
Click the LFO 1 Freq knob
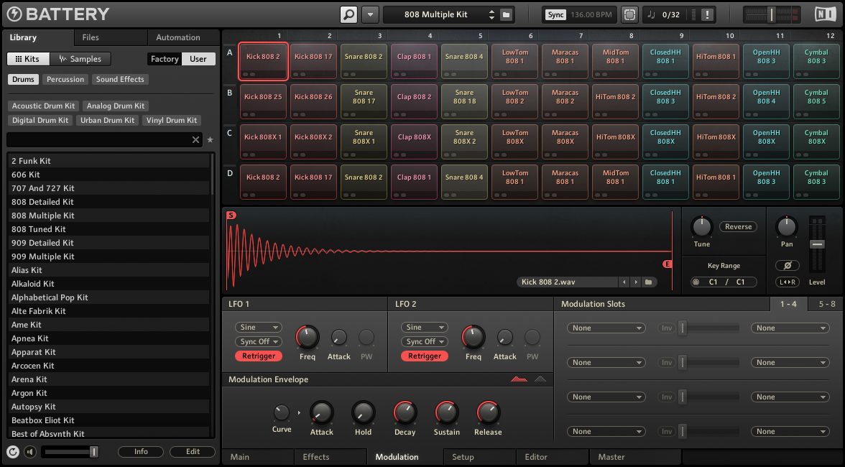click(308, 337)
